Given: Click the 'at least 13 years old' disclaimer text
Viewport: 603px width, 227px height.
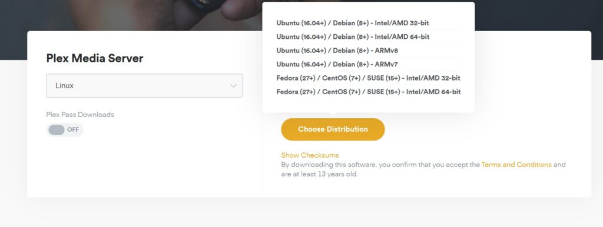Looking at the screenshot, I should coord(323,174).
